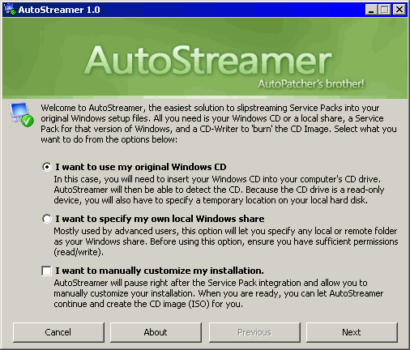
Task: Cancel the AutoStreamer wizard
Action: pos(58,332)
